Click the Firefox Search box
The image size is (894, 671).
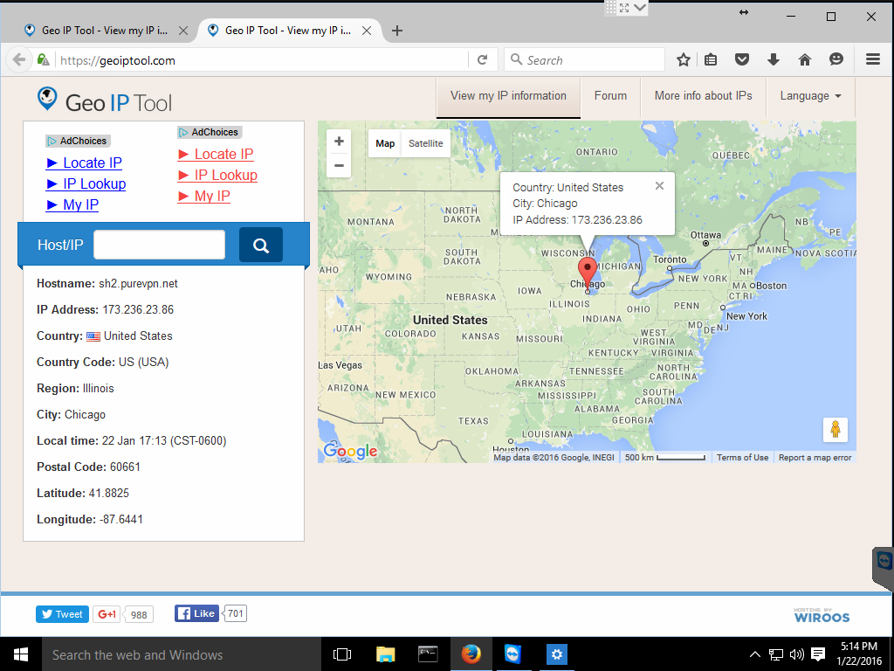(584, 60)
